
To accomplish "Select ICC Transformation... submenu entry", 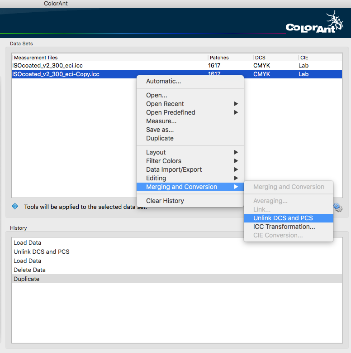I will 289,227.
